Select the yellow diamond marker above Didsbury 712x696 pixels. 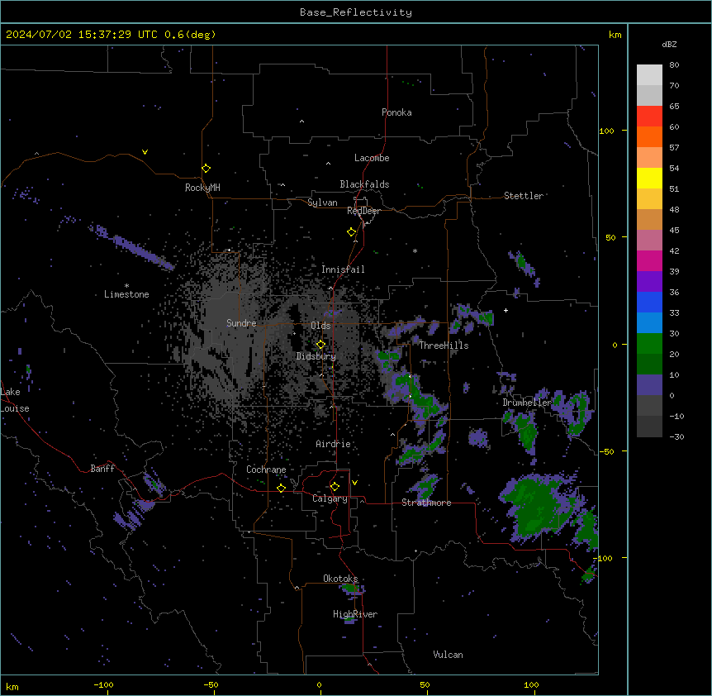pos(321,344)
